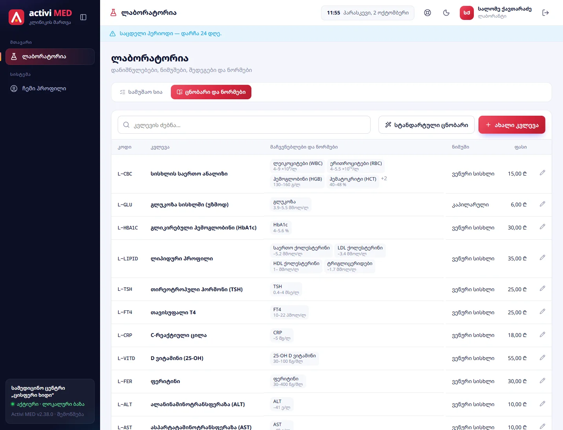Open ლაბორატორია in the sidebar
This screenshot has height=430, width=563.
50,57
